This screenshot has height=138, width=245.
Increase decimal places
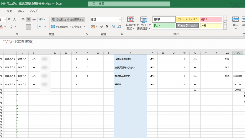pos(114,27)
